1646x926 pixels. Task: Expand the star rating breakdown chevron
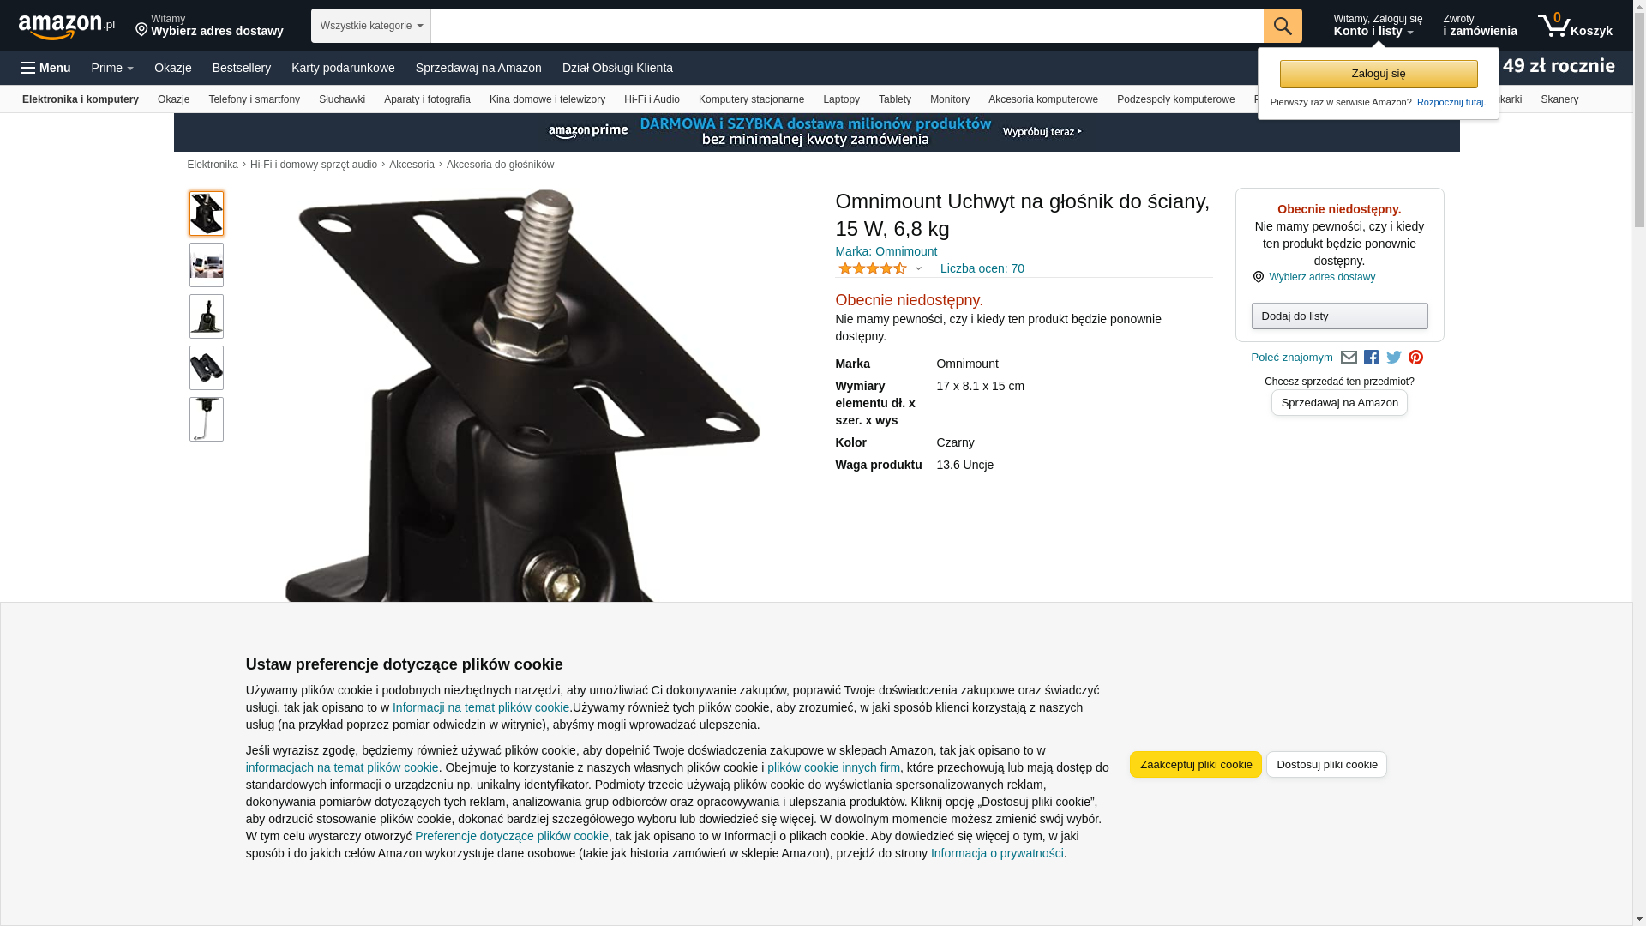click(918, 268)
